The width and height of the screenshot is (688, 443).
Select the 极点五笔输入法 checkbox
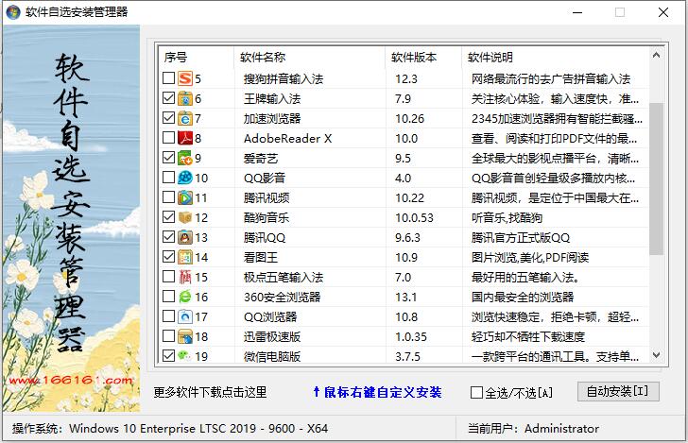point(168,277)
